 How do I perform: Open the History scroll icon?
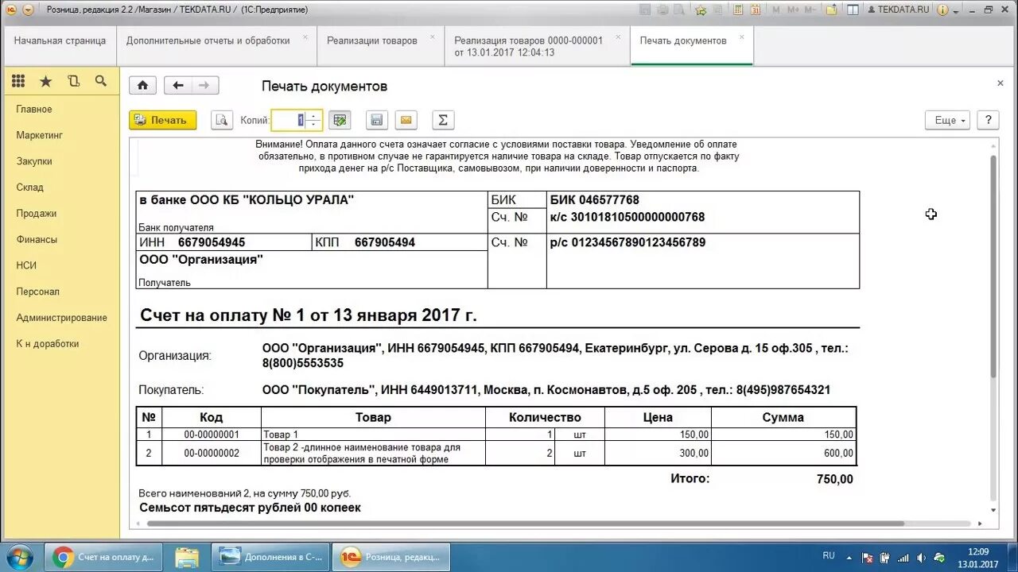[74, 81]
